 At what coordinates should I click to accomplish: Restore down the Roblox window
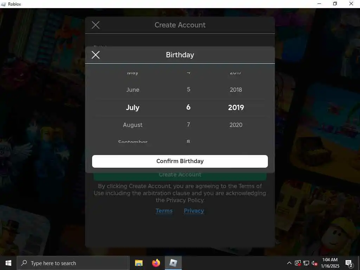(x=335, y=4)
